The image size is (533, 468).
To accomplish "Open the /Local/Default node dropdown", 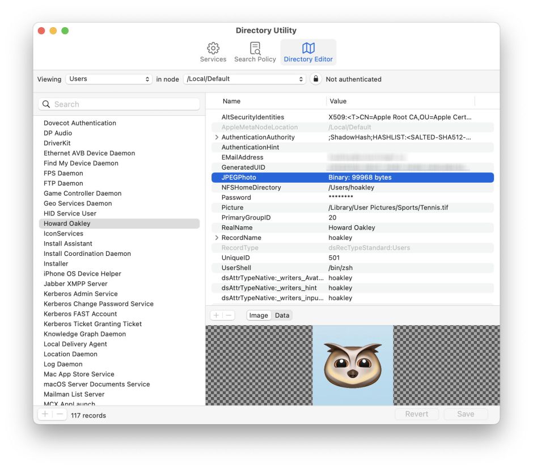I will (245, 79).
